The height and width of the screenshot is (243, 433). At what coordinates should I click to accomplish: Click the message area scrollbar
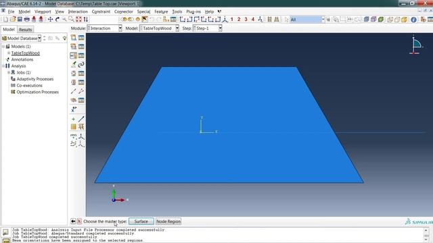click(x=426, y=235)
